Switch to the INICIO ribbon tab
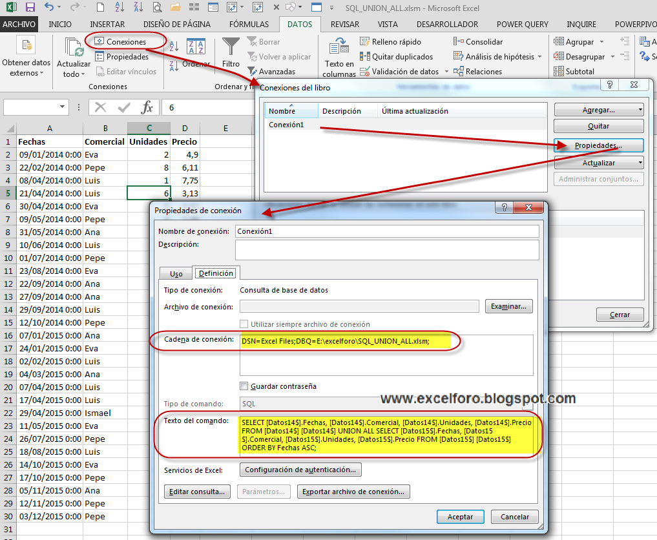657x540 pixels. [x=60, y=25]
